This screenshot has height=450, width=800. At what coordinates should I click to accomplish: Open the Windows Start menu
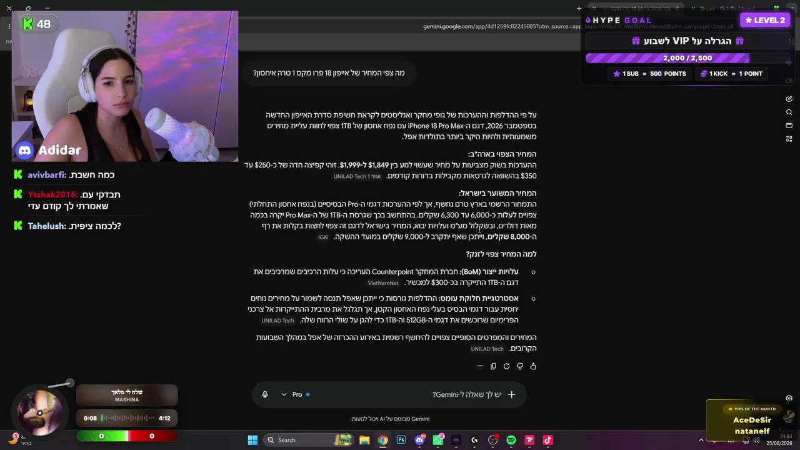click(252, 440)
